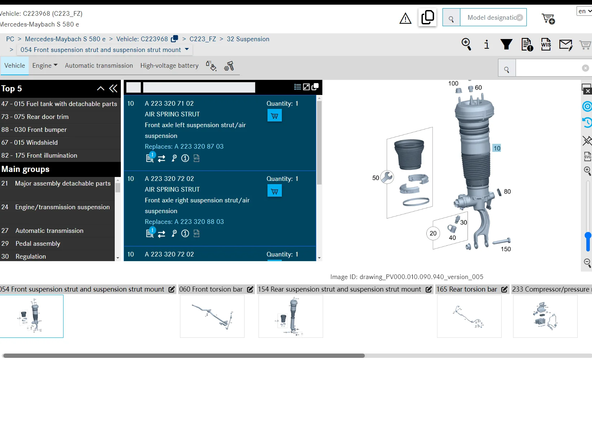Click the zoom out magnifier below slider
Viewport: 592px width, 432px height.
coord(587,263)
